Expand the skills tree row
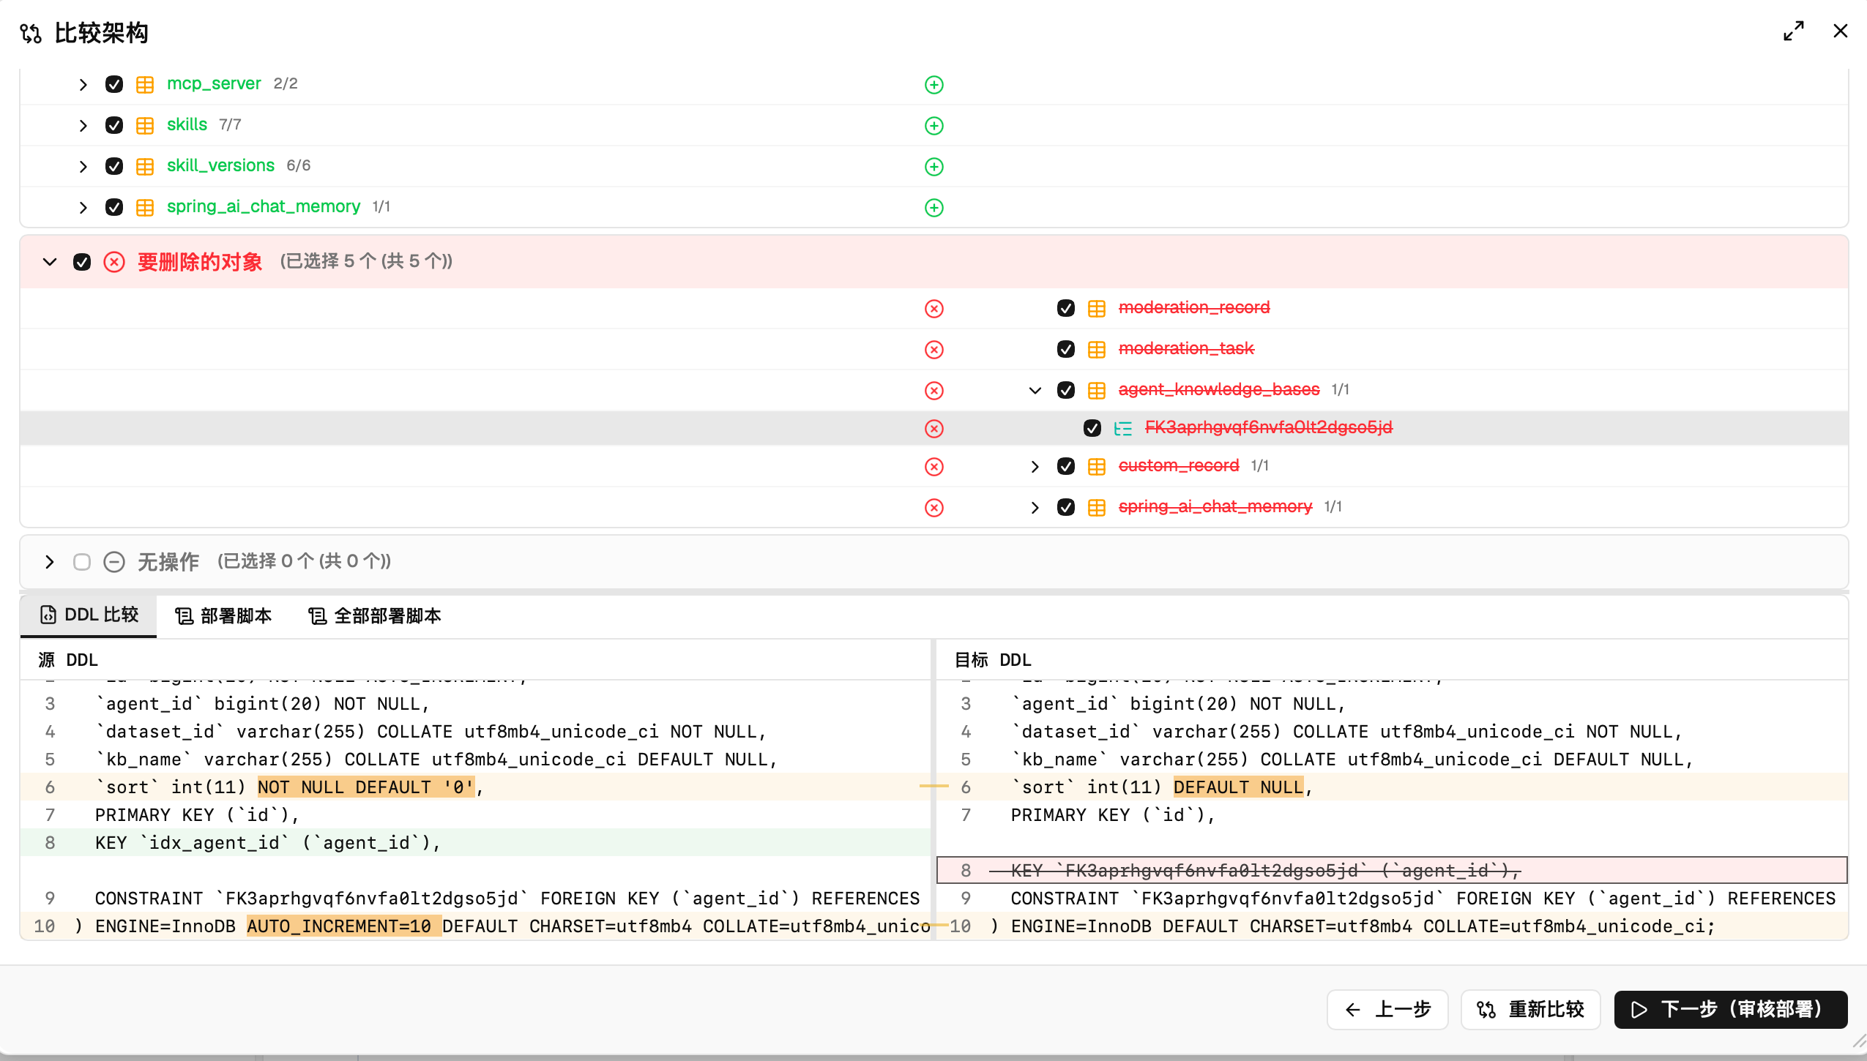This screenshot has height=1061, width=1867. [x=83, y=126]
